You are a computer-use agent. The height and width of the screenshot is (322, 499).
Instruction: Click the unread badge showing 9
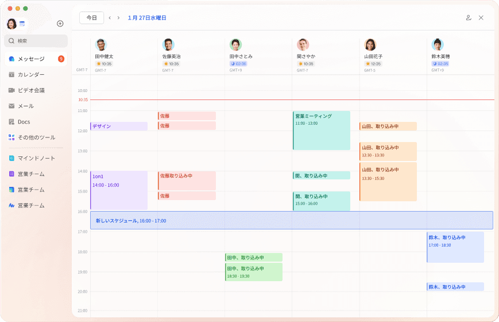(61, 59)
